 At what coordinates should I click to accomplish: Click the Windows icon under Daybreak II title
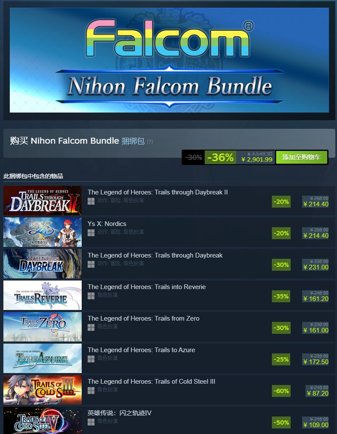(91, 201)
